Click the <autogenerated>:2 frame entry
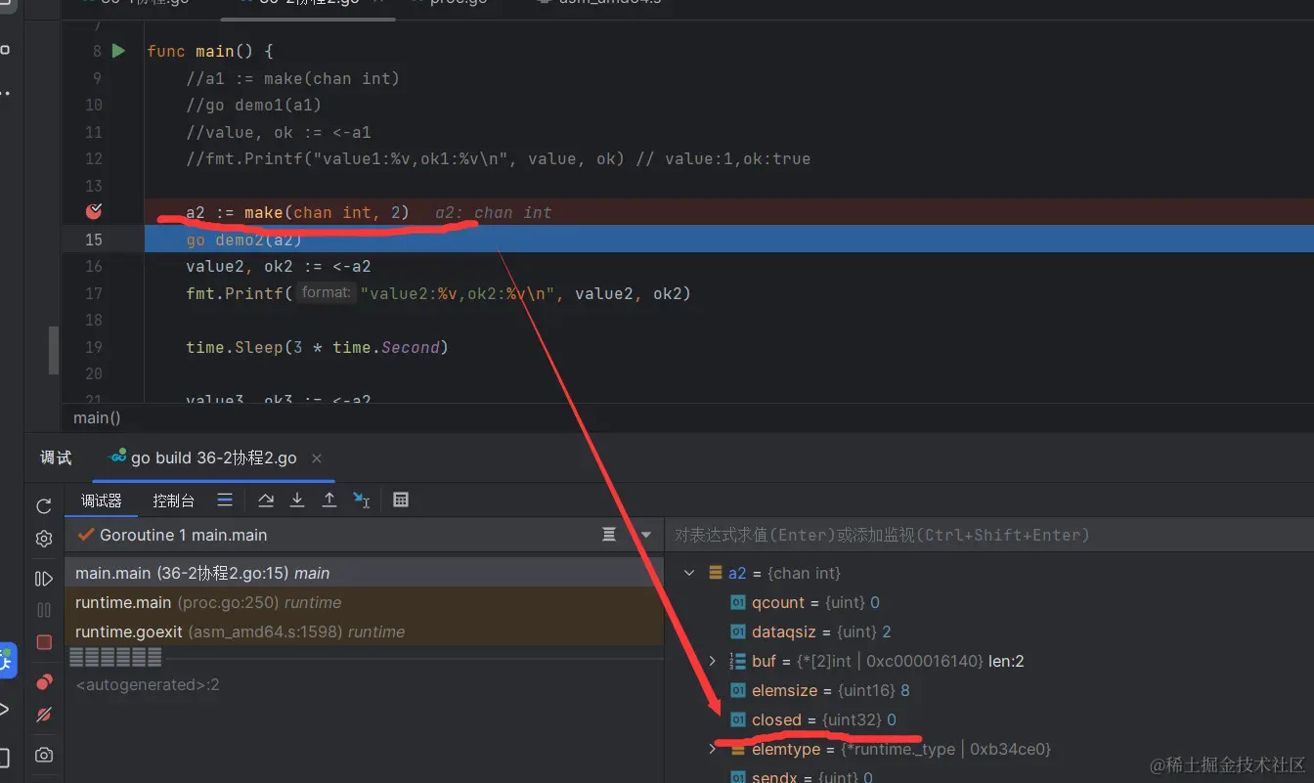The height and width of the screenshot is (783, 1314). 148,685
